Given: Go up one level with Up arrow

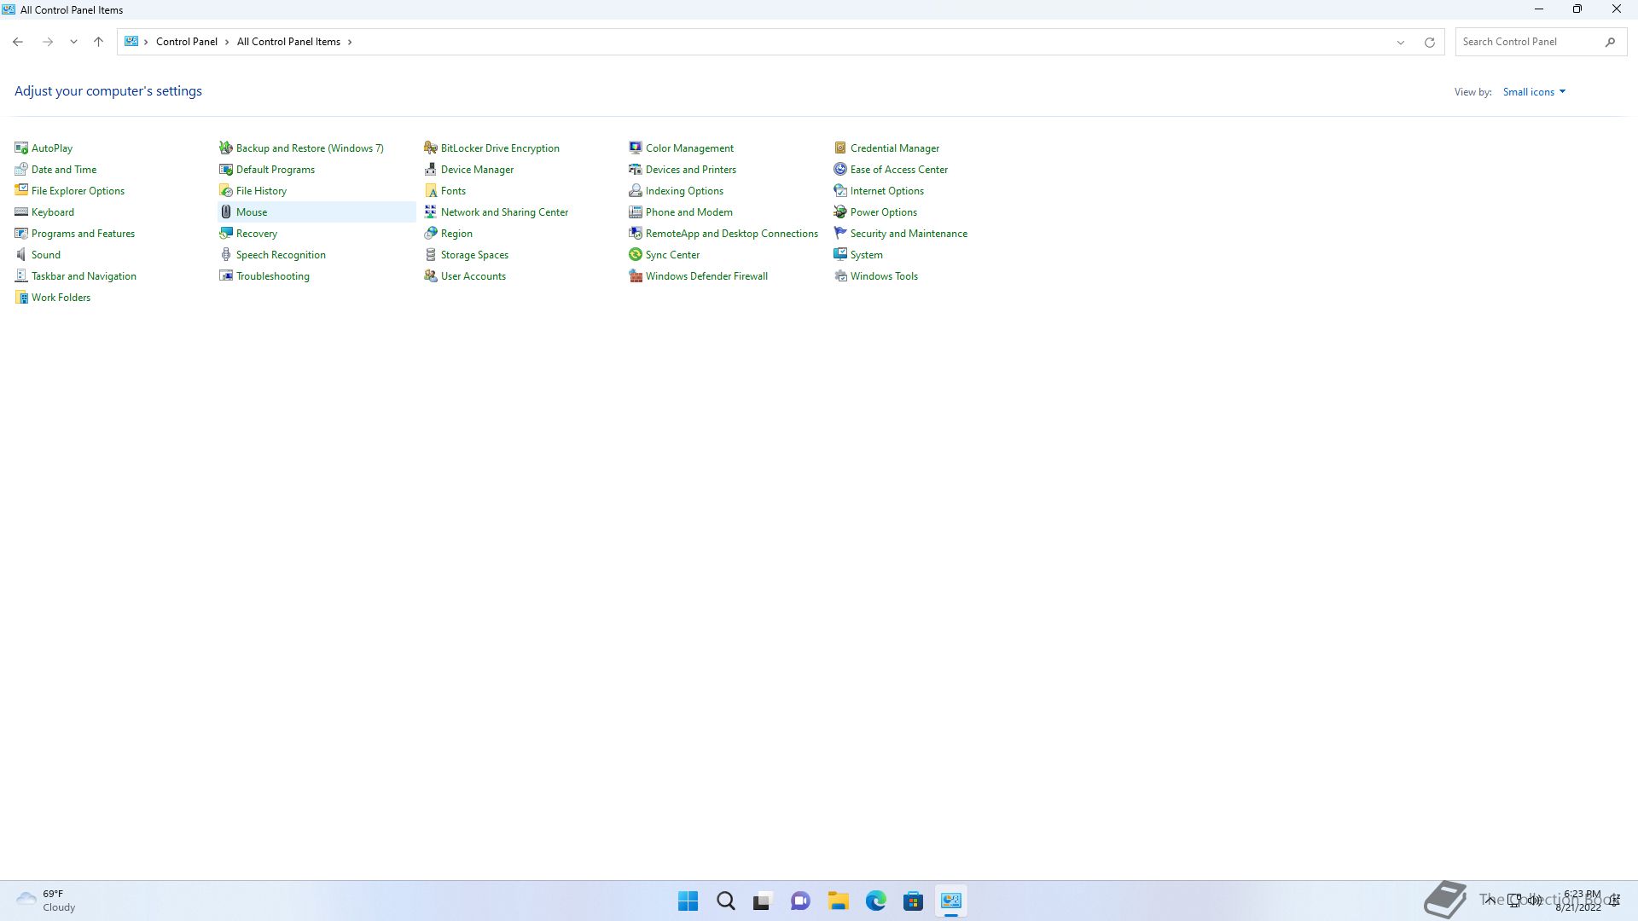Looking at the screenshot, I should pos(98,42).
